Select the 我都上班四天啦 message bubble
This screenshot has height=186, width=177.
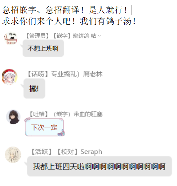click(x=99, y=166)
